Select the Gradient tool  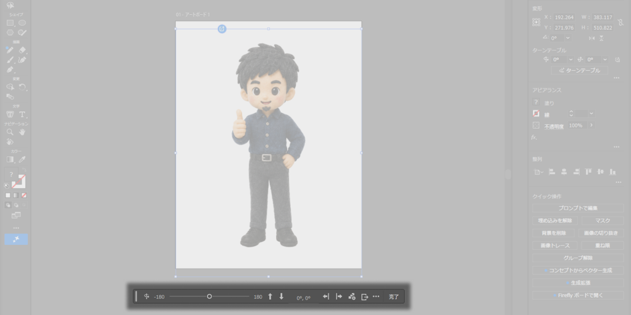[x=10, y=159]
